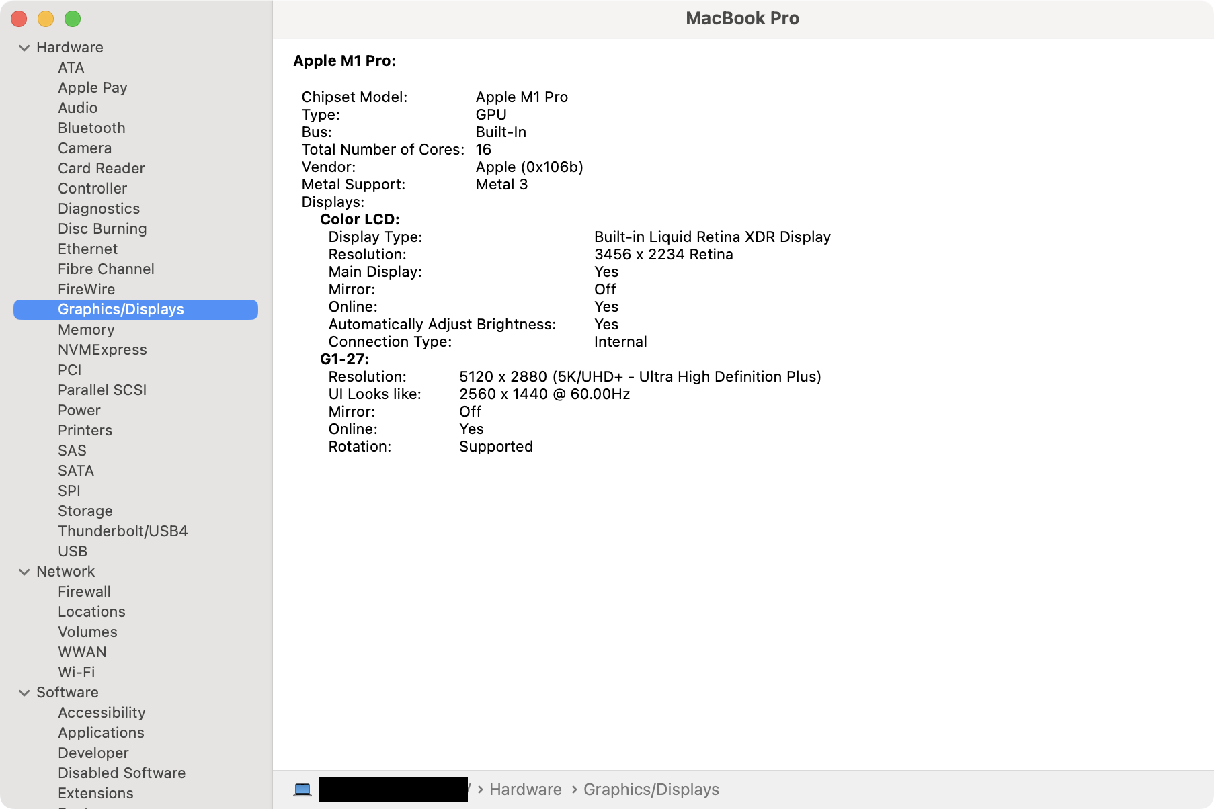This screenshot has width=1214, height=809.
Task: Select USB in the sidebar
Action: tap(73, 552)
